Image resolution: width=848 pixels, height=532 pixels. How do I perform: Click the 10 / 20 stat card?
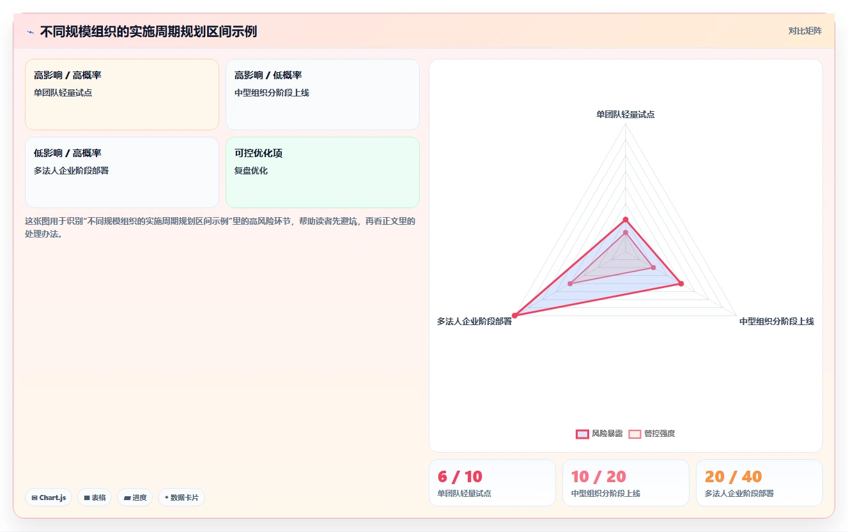626,483
